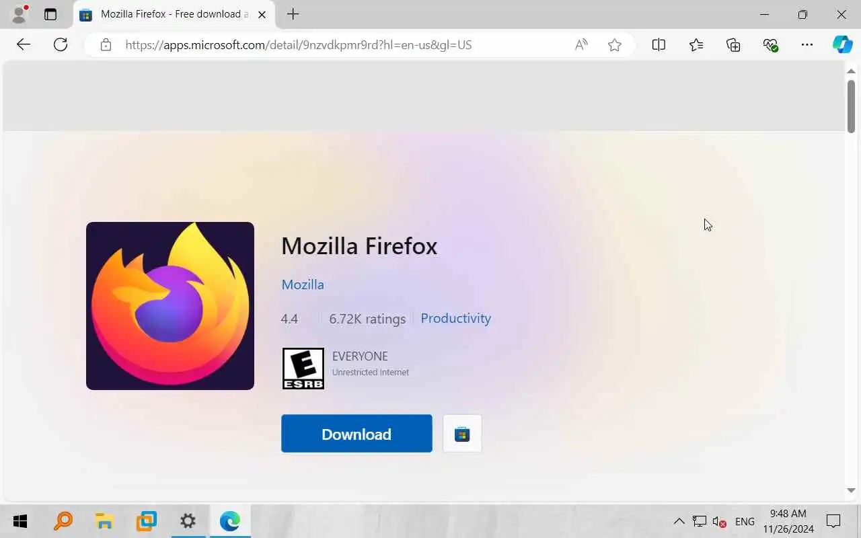Show hidden system tray icons
Screen dimensions: 861x538
point(679,521)
